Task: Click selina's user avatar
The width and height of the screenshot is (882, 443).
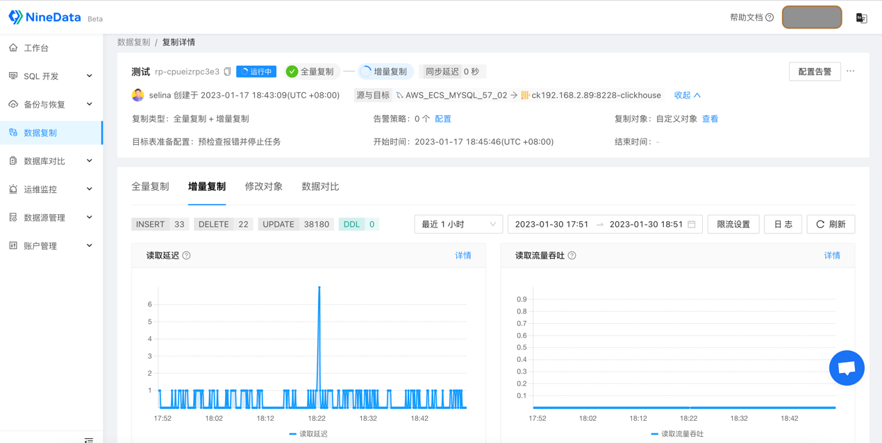Action: (138, 95)
